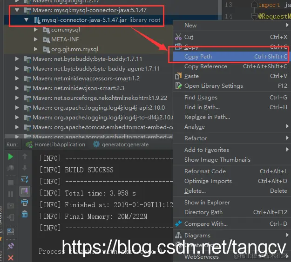Click the Exit icon in Run toolbar
Image resolution: width=291 pixels, height=262 pixels.
coord(11,217)
